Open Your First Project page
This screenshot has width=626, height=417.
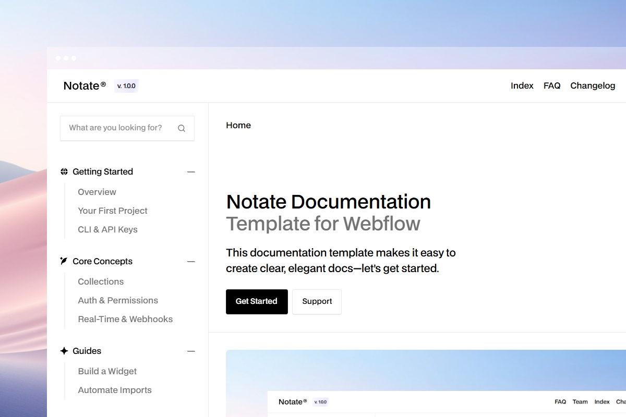point(113,211)
